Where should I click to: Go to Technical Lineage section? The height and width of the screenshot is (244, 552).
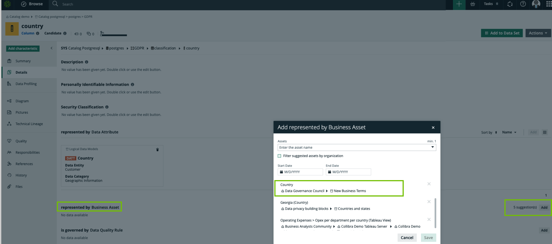(x=29, y=124)
